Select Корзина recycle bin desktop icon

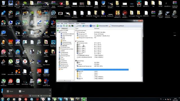point(3,4)
